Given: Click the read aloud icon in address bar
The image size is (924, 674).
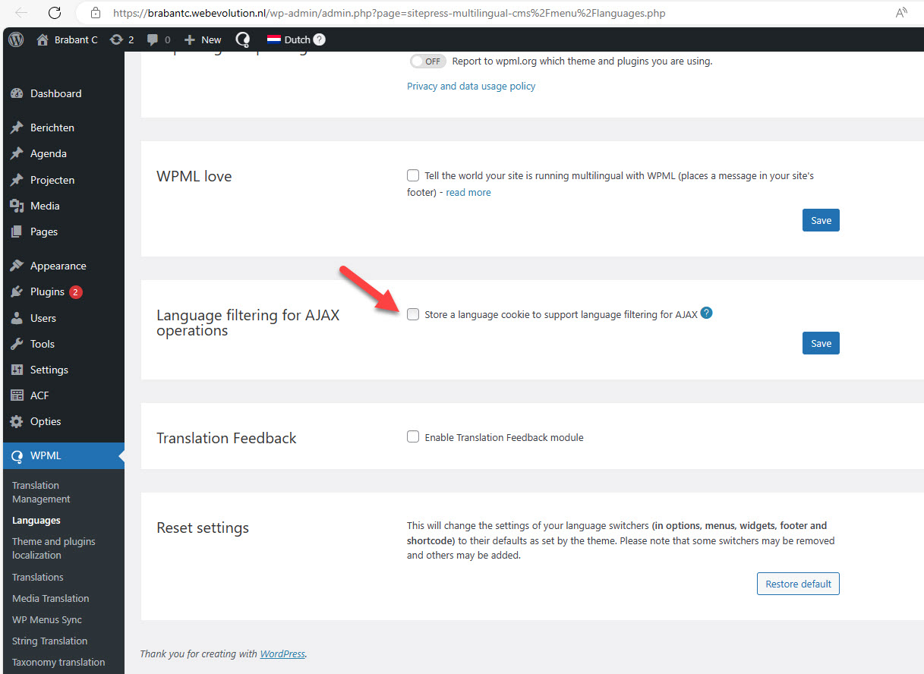Looking at the screenshot, I should [x=901, y=13].
